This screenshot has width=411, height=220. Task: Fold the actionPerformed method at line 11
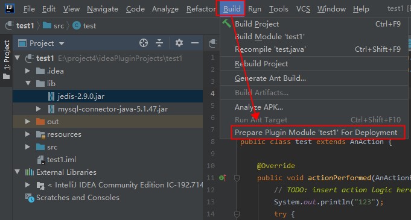(237, 178)
